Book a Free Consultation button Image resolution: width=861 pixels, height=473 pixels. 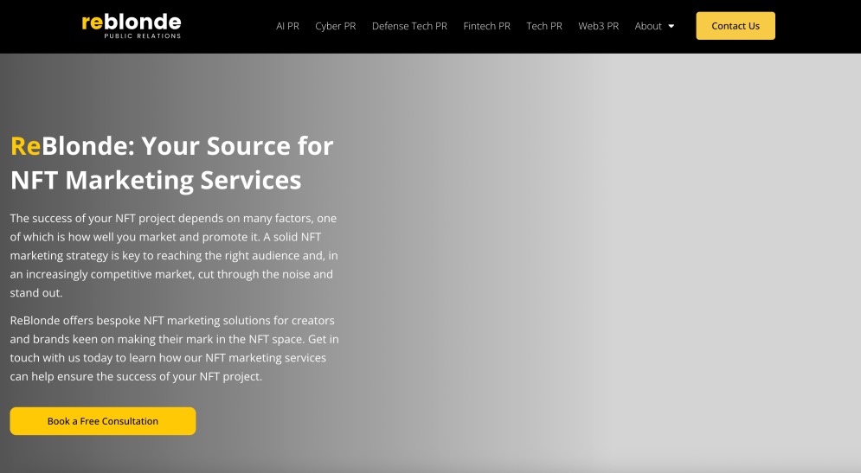click(103, 421)
